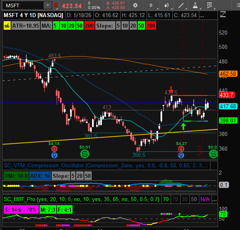Open the D timeframe dropdown
240x230 pixels.
pos(151,6)
